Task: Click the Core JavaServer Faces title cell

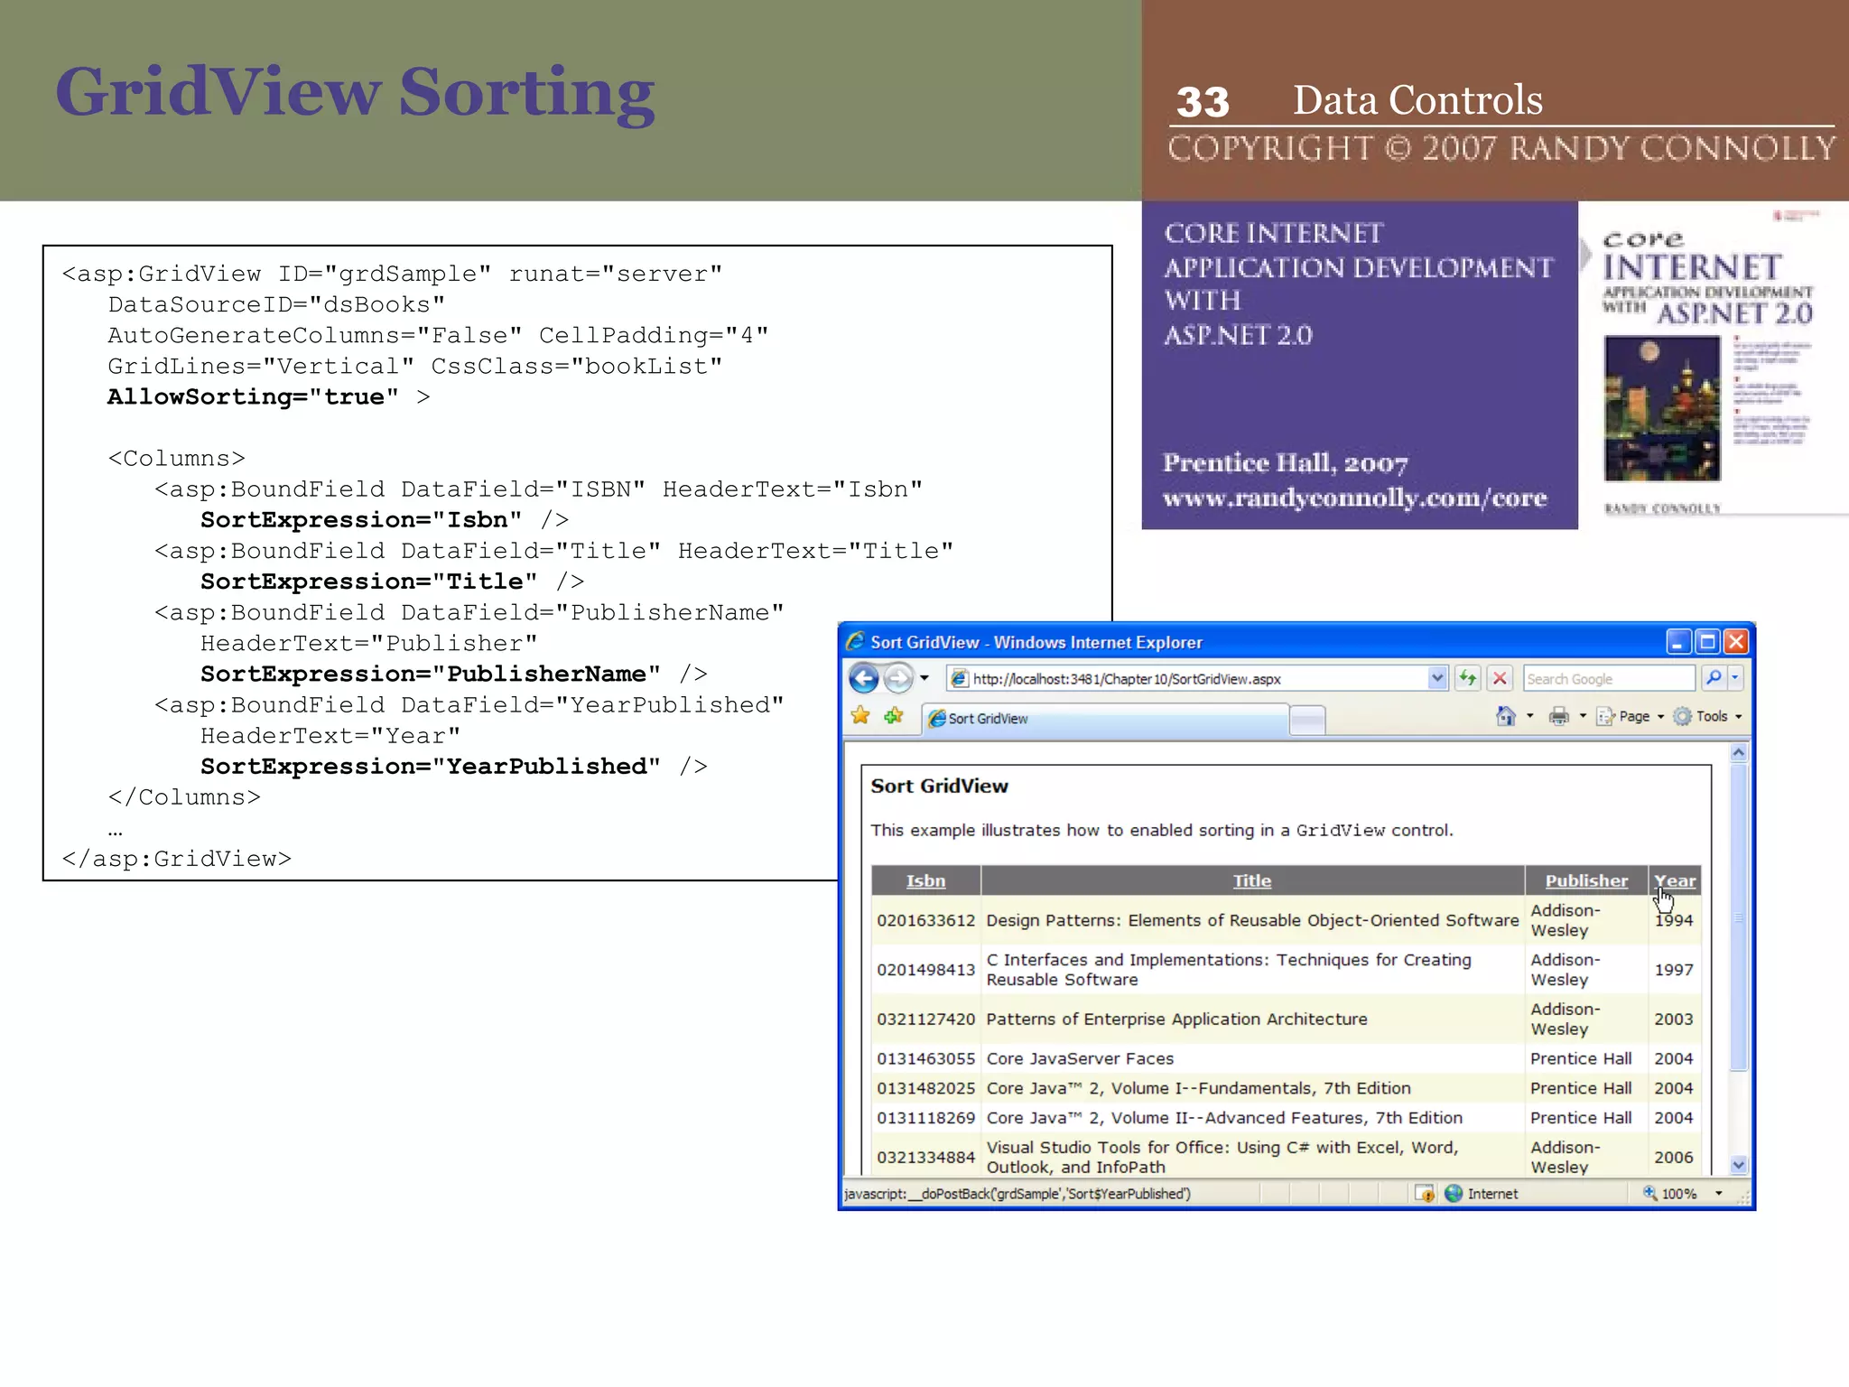Action: 1252,1058
